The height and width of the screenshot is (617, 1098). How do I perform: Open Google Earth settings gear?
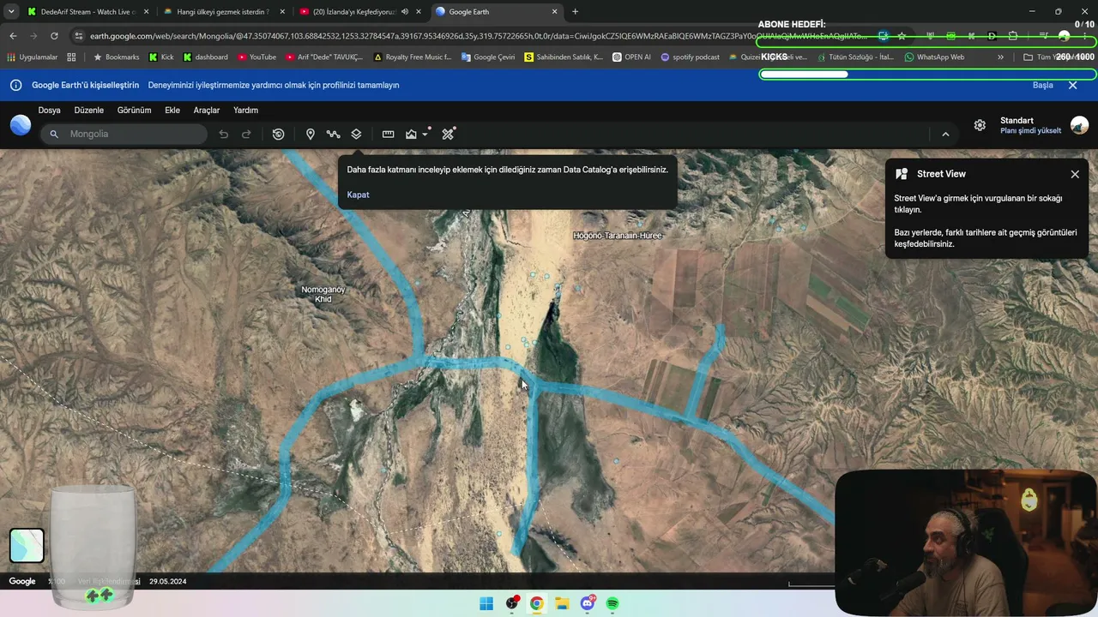pos(980,125)
